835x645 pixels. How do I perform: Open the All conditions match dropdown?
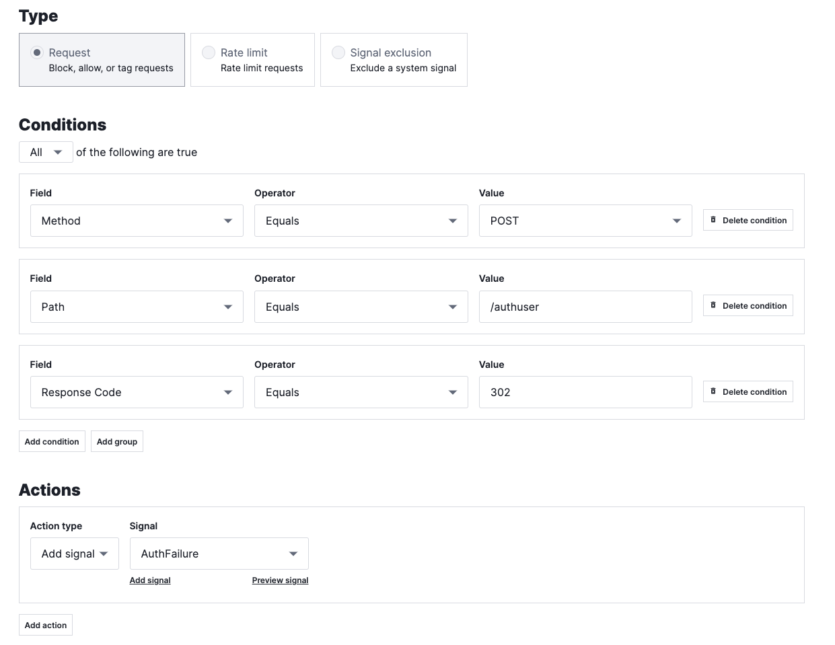pyautogui.click(x=46, y=153)
